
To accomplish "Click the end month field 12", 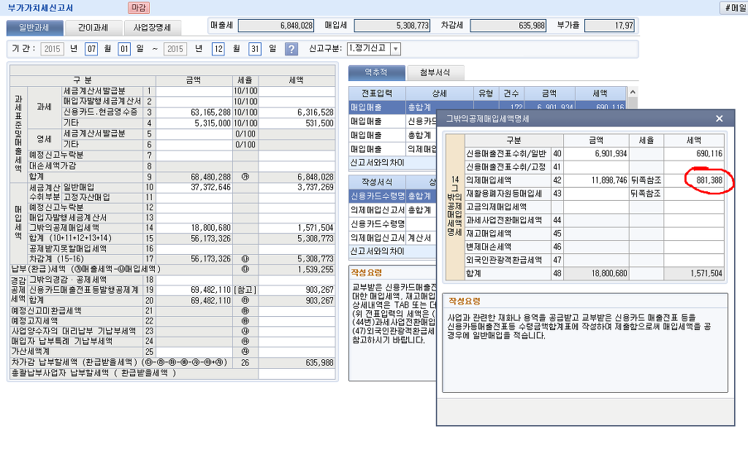I will tap(218, 49).
